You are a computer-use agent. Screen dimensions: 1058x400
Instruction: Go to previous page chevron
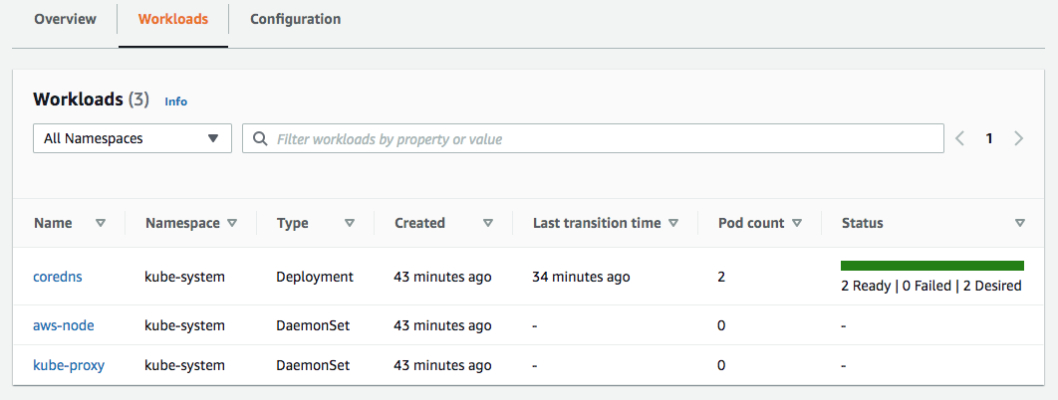click(960, 138)
